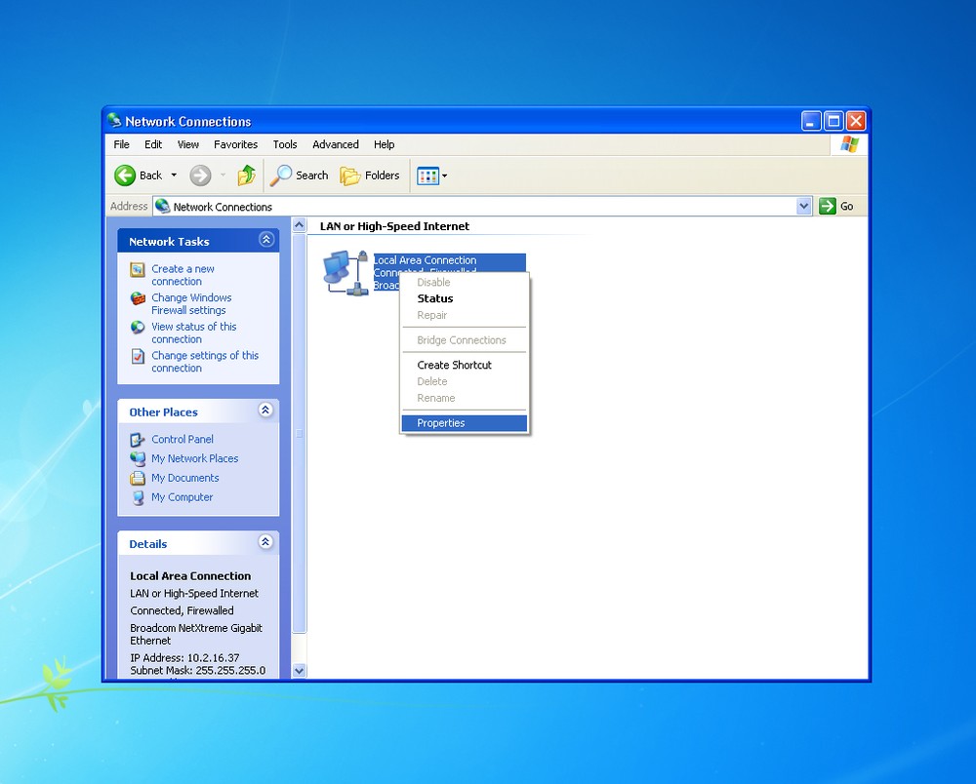Click the My Documents folder icon
976x784 pixels.
point(137,478)
